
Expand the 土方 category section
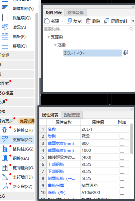tap(17, 196)
